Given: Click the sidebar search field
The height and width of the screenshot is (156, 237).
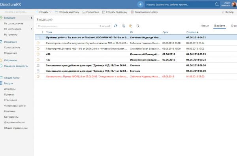Looking at the screenshot, I should pyautogui.click(x=15, y=12).
